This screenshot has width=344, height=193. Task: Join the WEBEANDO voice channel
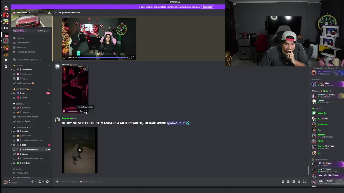(x=32, y=173)
